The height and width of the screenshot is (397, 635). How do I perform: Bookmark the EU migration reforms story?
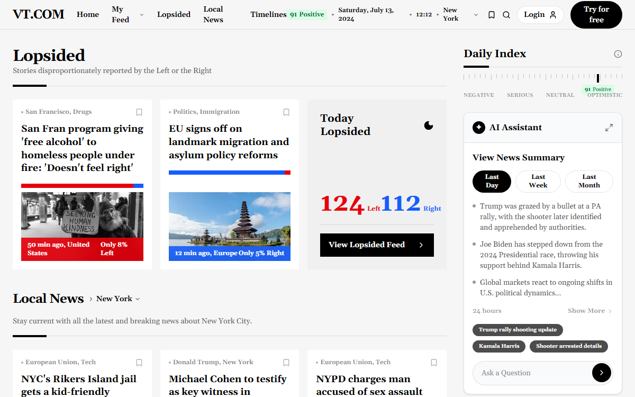286,112
